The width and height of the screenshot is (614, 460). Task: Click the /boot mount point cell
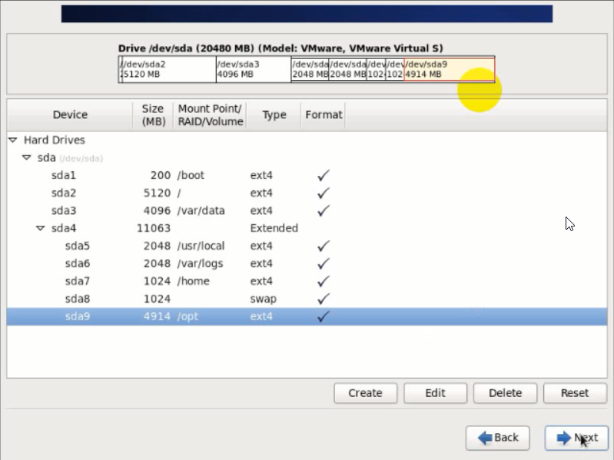pyautogui.click(x=191, y=175)
